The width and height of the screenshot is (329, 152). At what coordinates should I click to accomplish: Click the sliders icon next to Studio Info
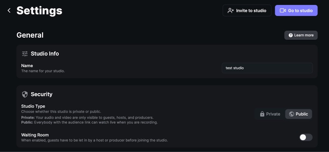pos(25,54)
